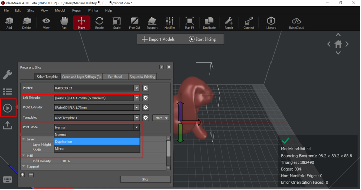Click the view left arrow beside home

[329, 44]
